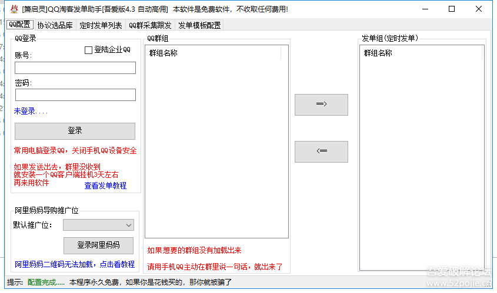This screenshot has width=497, height=293.
Task: Click 群组名称 header in 发单组 list
Action: 421,53
